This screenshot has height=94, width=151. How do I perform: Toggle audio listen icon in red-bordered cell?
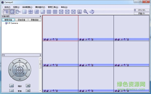click(53, 39)
